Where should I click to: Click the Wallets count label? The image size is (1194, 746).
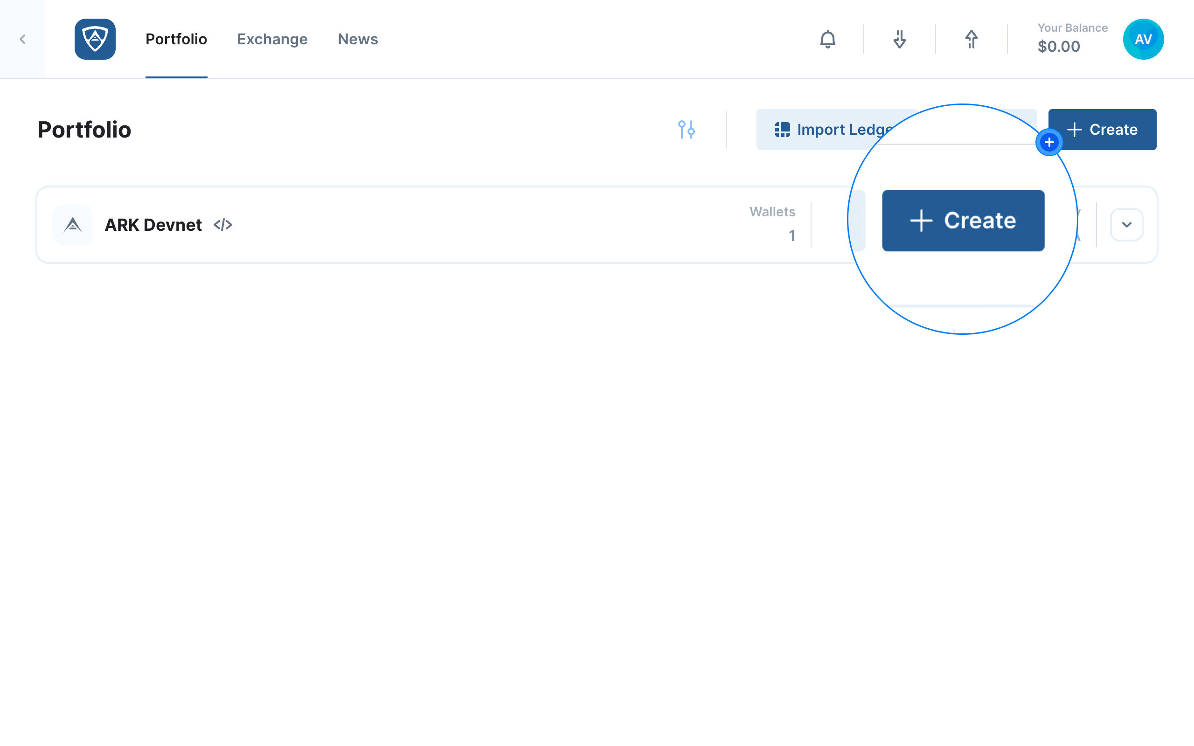point(772,212)
